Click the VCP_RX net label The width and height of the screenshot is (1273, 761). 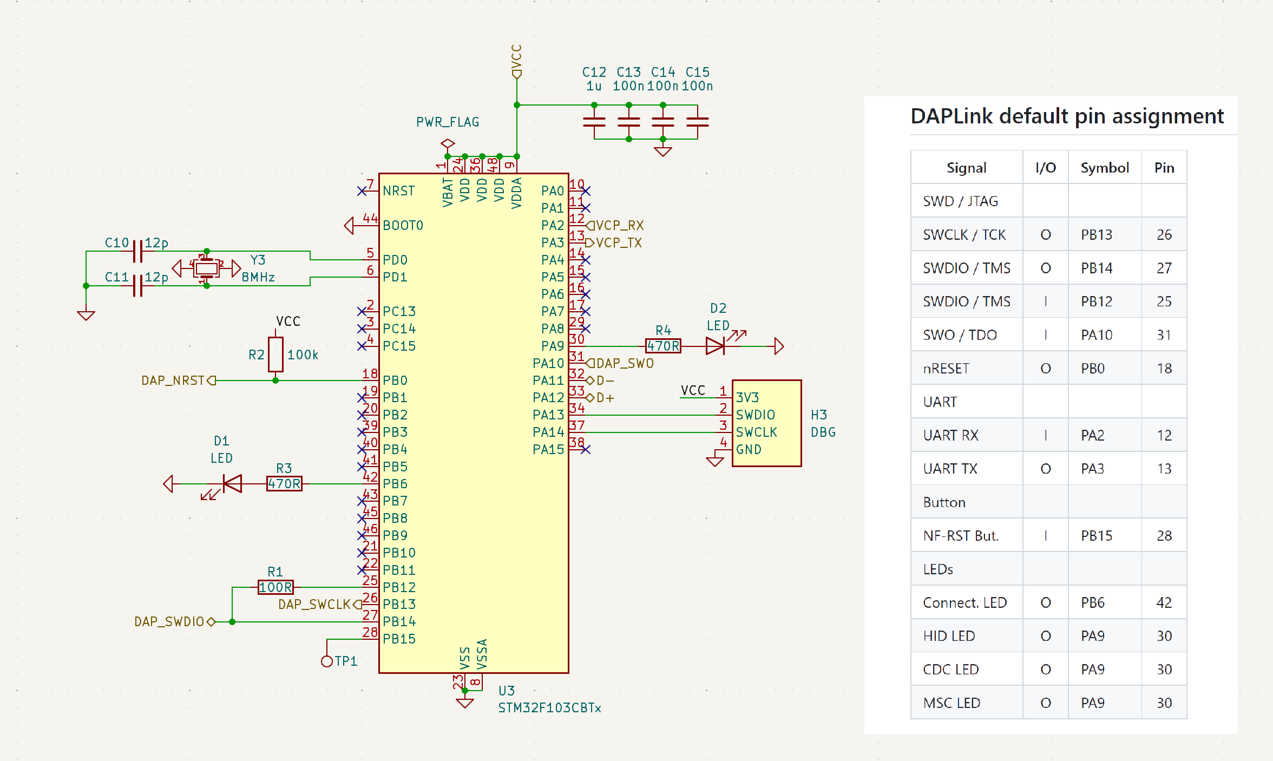click(615, 225)
